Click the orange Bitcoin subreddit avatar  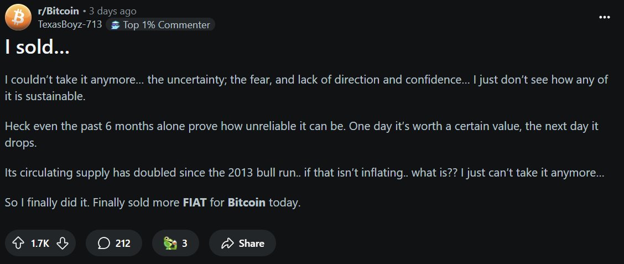[17, 18]
